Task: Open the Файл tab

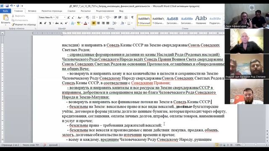Action: tap(5, 11)
